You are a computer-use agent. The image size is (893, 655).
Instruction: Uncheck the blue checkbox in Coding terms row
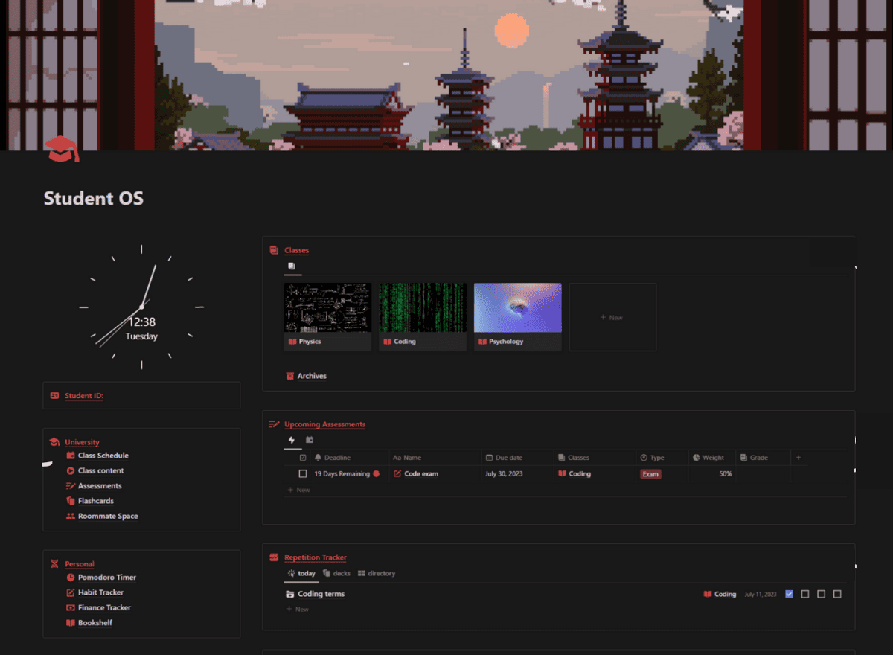tap(789, 594)
